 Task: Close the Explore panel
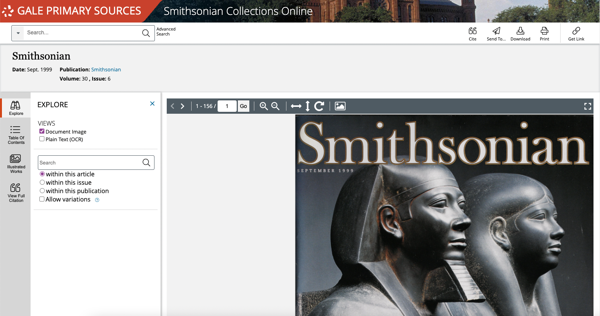pyautogui.click(x=152, y=103)
